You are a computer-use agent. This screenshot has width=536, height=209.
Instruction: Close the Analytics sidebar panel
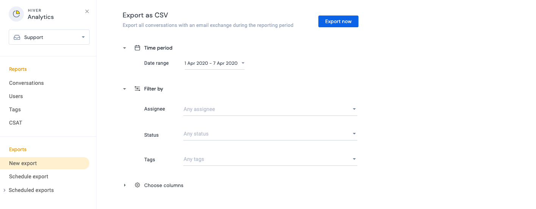(87, 11)
